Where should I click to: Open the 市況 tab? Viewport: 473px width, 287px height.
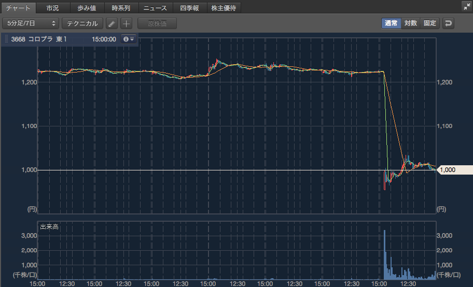53,8
